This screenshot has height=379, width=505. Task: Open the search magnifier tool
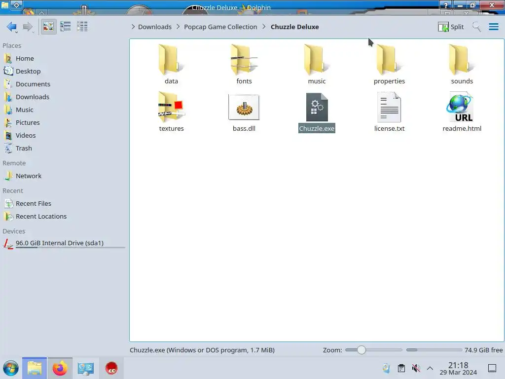coord(476,27)
